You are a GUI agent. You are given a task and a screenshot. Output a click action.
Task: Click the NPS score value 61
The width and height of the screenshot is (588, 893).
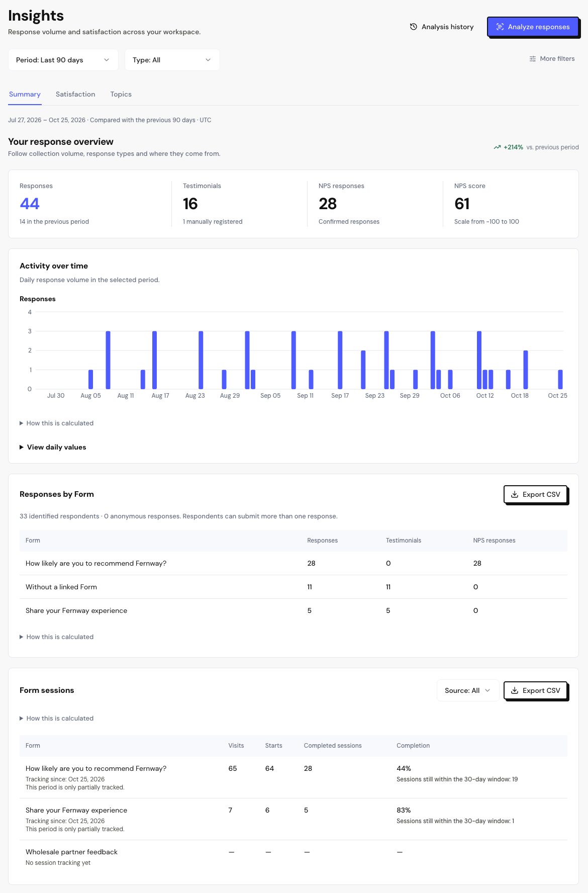(x=462, y=204)
